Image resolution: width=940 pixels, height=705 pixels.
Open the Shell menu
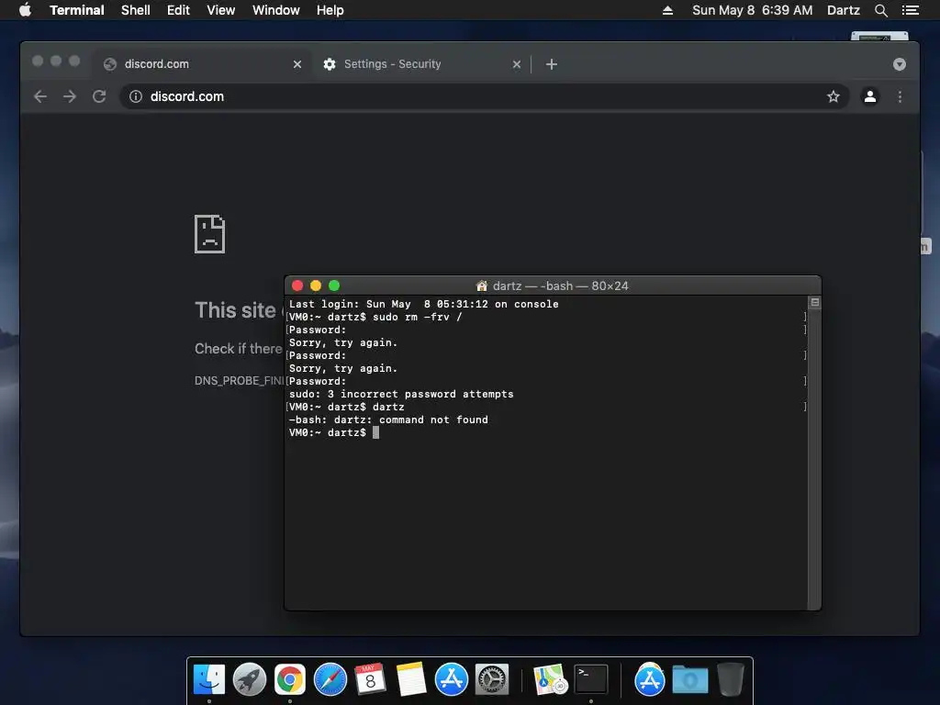136,10
